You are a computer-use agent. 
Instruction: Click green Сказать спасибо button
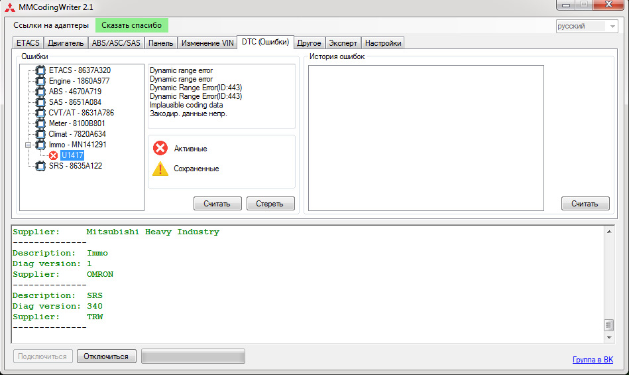tap(132, 25)
